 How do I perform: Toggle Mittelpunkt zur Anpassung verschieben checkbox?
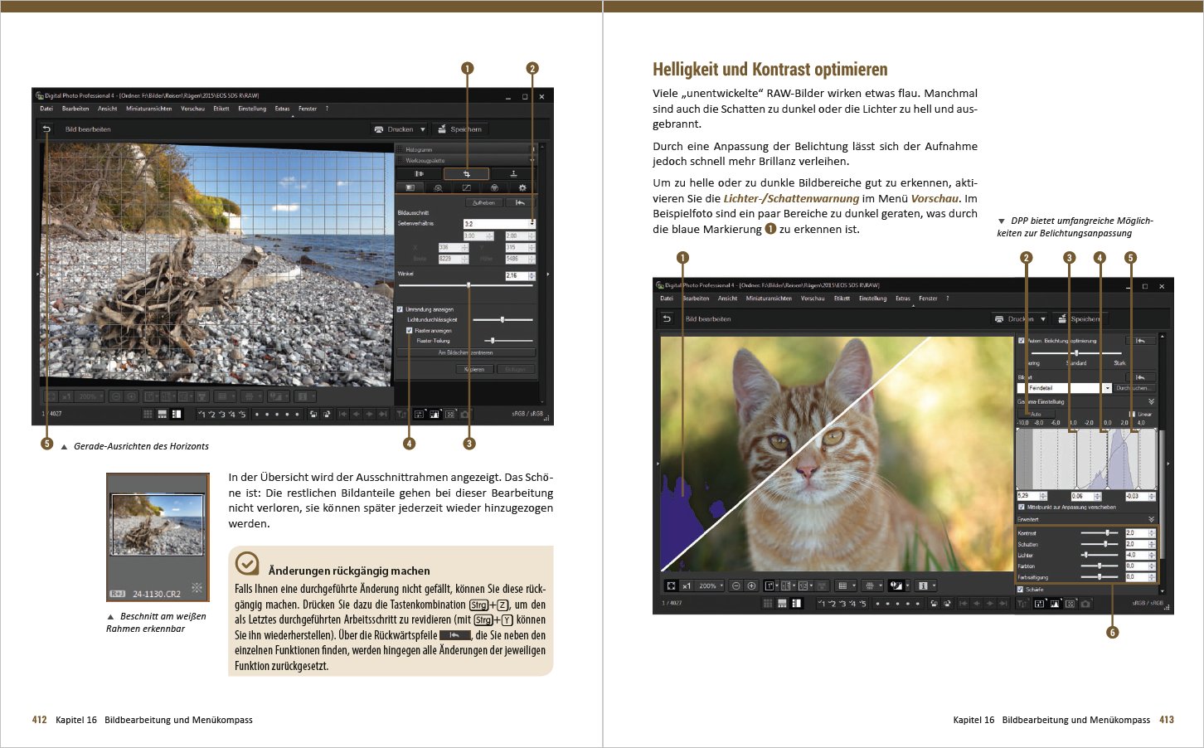tap(1022, 507)
